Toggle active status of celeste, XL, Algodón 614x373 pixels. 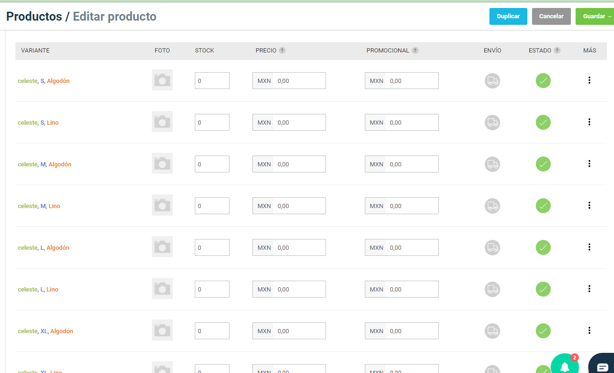pyautogui.click(x=543, y=331)
